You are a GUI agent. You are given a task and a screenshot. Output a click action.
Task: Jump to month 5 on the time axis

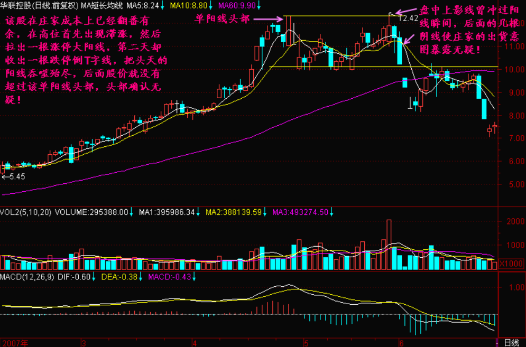(306, 342)
